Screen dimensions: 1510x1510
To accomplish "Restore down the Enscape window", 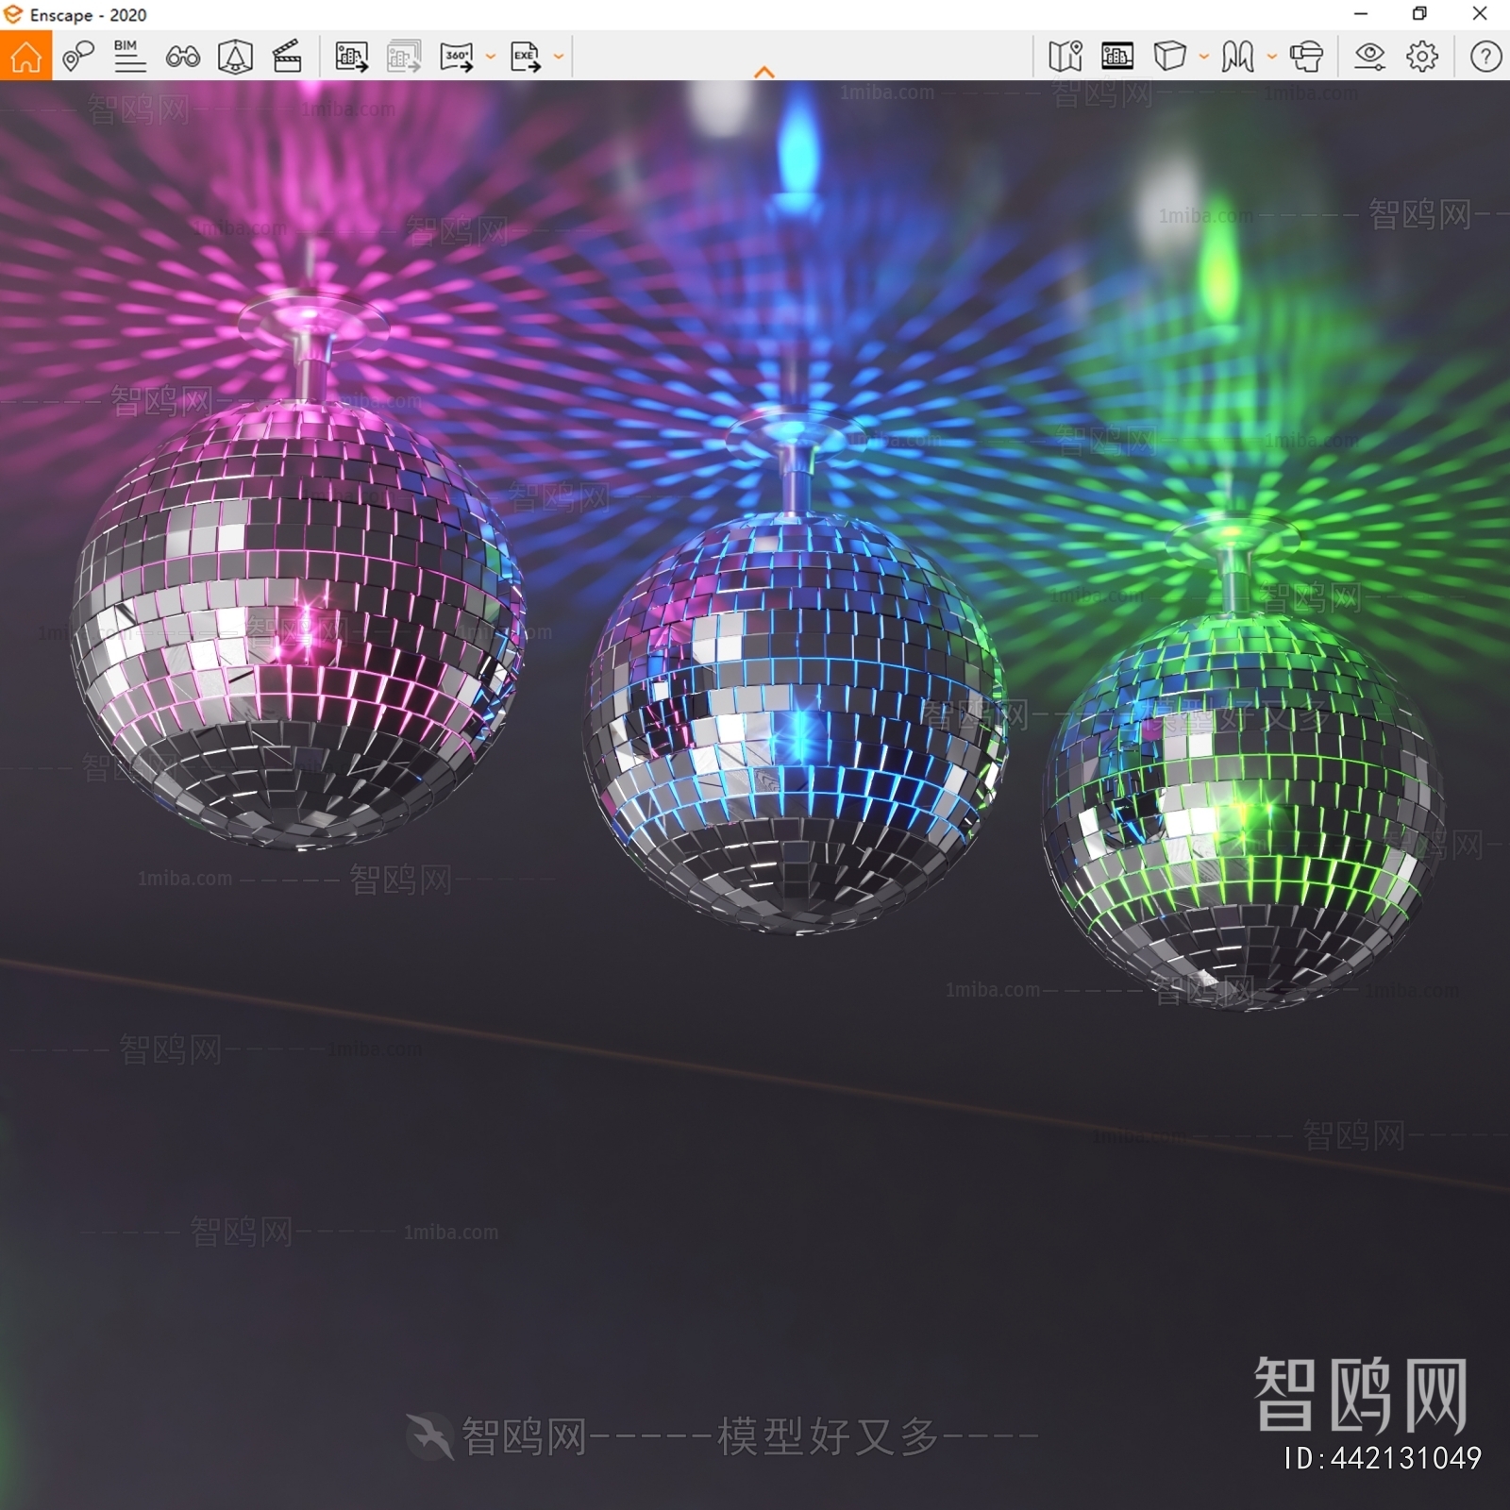I will 1419,14.
